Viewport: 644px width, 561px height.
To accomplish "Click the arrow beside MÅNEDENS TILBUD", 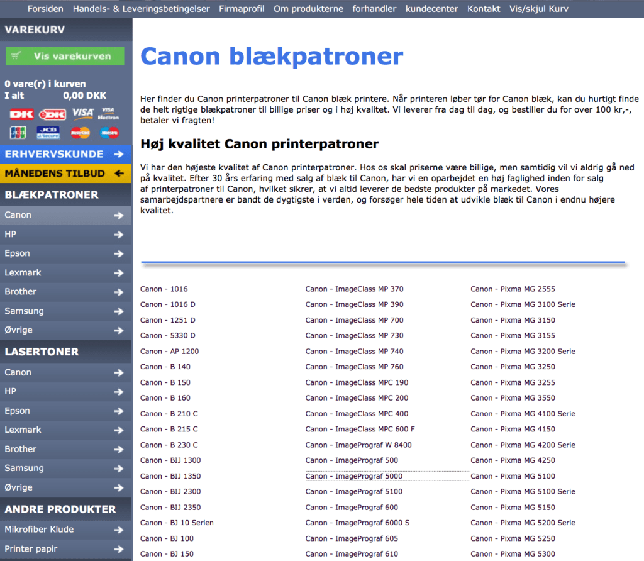I will point(119,174).
